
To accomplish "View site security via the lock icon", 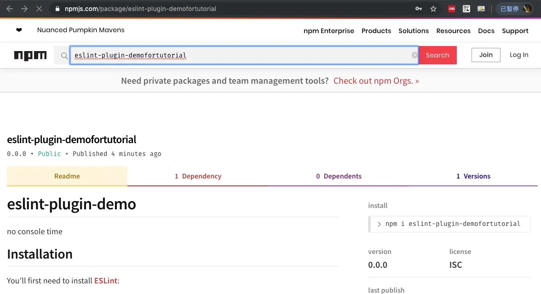I will [x=57, y=9].
